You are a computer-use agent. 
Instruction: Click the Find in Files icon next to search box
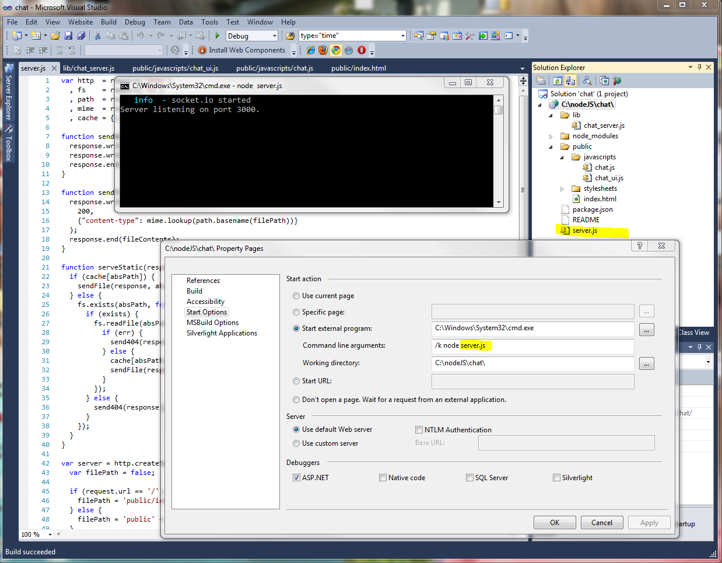[x=290, y=36]
